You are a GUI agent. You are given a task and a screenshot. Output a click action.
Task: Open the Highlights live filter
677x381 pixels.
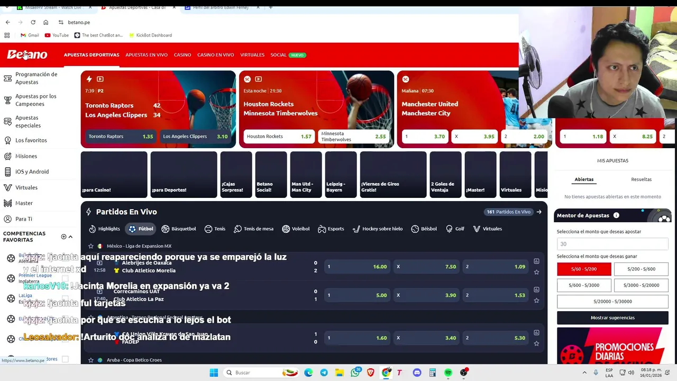pyautogui.click(x=104, y=229)
